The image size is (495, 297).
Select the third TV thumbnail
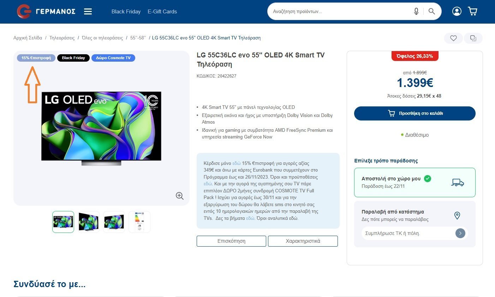coord(114,222)
